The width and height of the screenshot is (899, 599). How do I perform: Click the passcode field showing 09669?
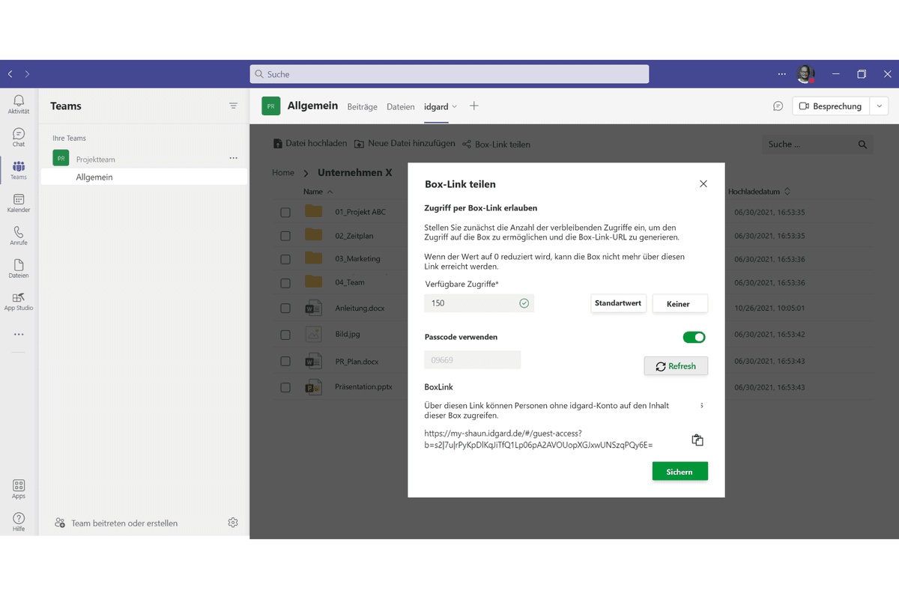tap(473, 360)
